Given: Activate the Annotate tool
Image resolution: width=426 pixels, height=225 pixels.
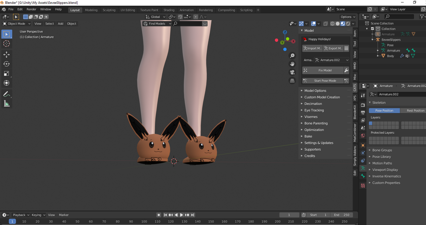Looking at the screenshot, I should coord(7,94).
